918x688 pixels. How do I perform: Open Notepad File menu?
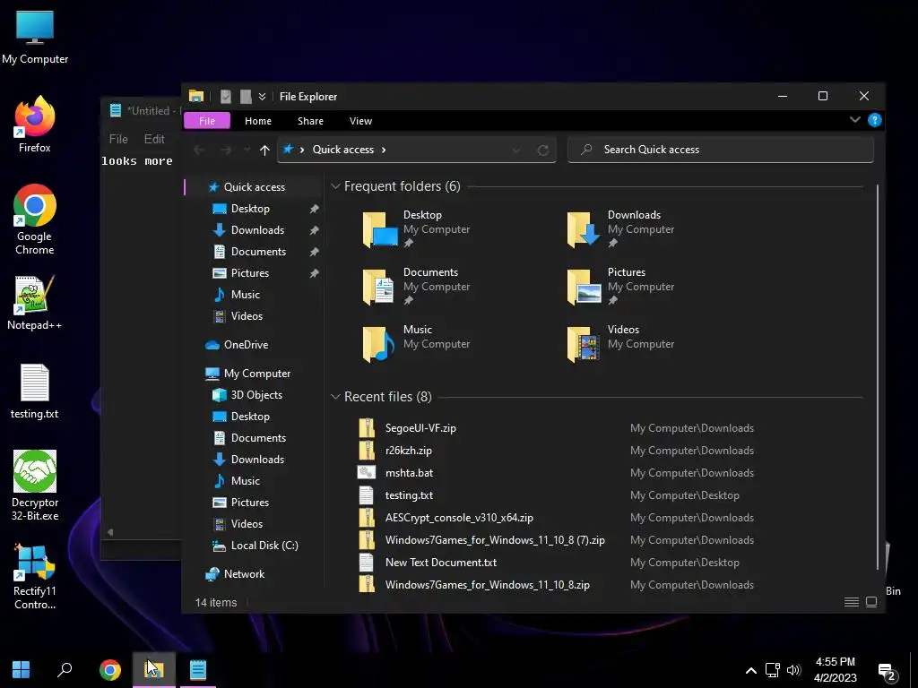(118, 139)
